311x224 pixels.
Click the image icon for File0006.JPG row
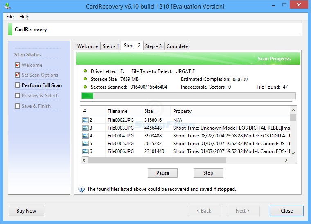click(x=86, y=151)
